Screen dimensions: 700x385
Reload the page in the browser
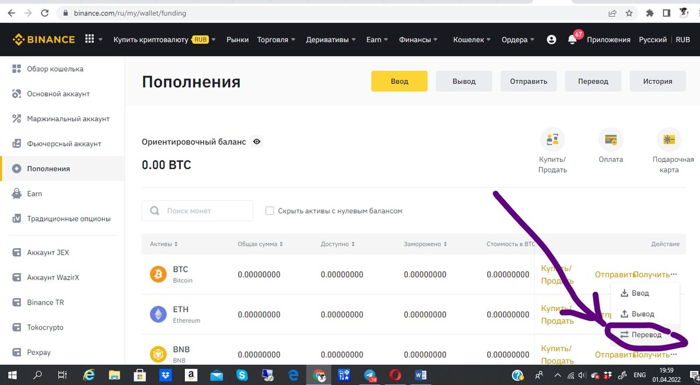click(45, 13)
